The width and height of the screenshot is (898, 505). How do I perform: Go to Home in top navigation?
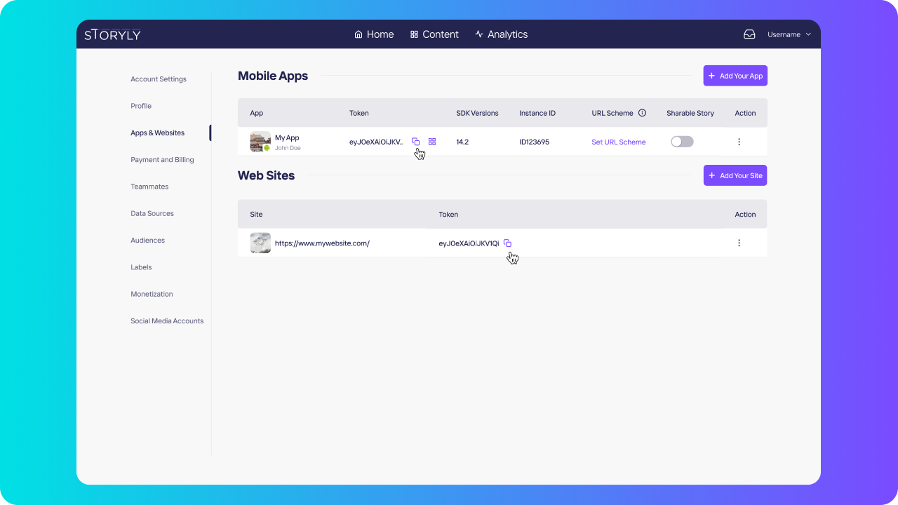(x=374, y=34)
